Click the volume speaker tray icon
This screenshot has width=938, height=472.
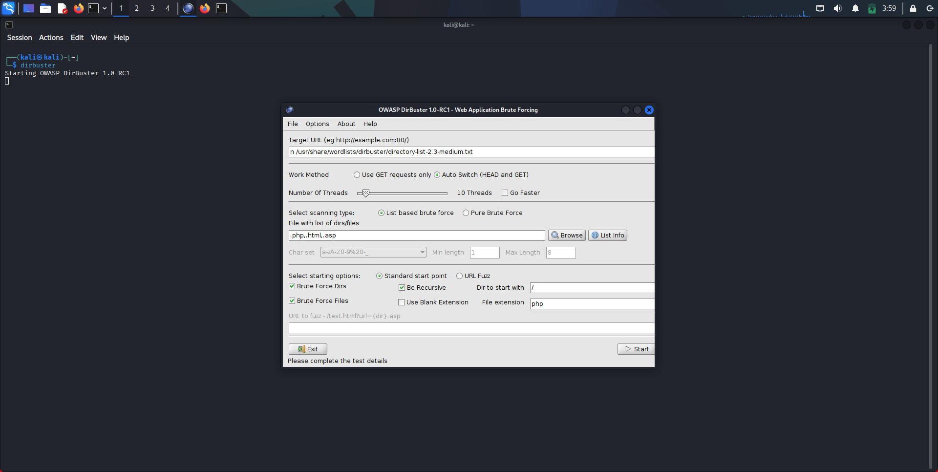(x=838, y=8)
